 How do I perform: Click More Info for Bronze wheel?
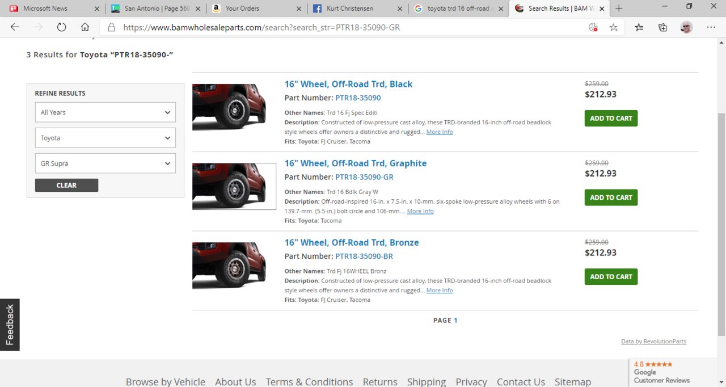pos(440,290)
